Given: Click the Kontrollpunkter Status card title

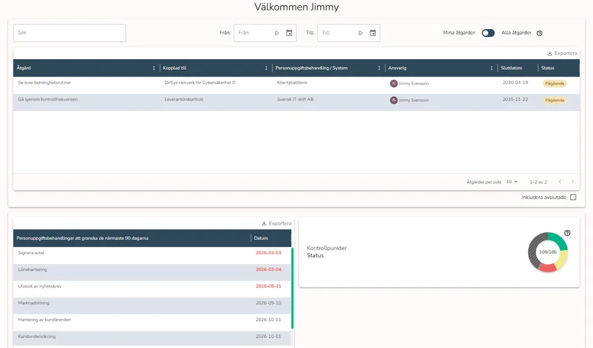Looking at the screenshot, I should (327, 252).
